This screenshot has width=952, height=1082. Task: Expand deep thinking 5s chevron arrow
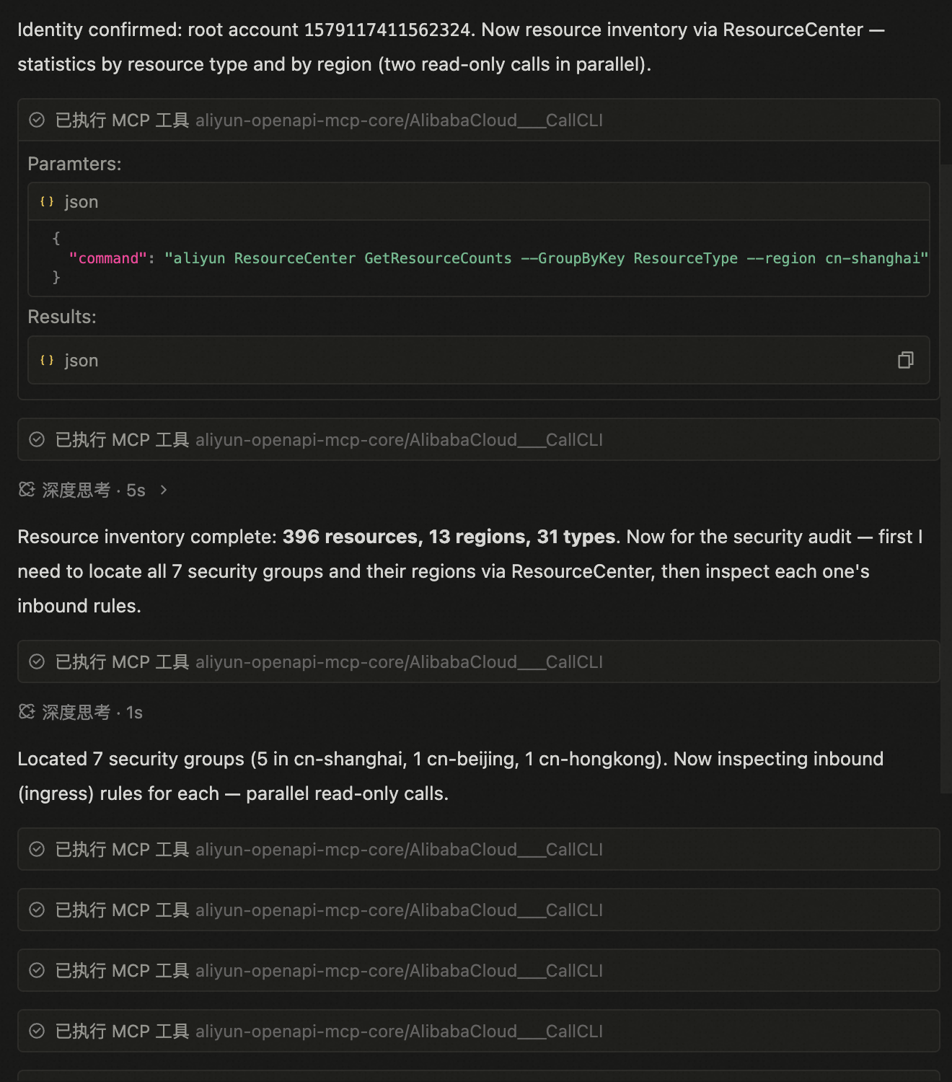[164, 490]
